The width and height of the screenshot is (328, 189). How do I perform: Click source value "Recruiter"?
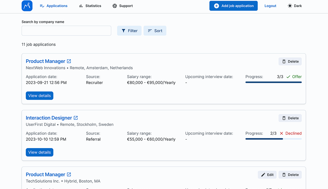(94, 83)
